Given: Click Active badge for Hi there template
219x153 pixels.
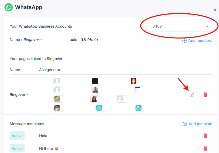Looking at the screenshot, I should [x=17, y=148].
